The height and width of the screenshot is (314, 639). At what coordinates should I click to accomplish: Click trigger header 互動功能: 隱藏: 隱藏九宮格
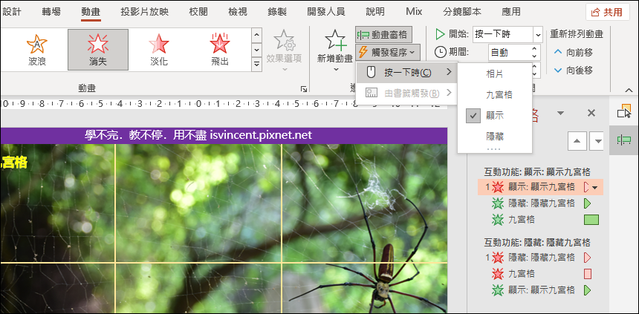click(537, 243)
